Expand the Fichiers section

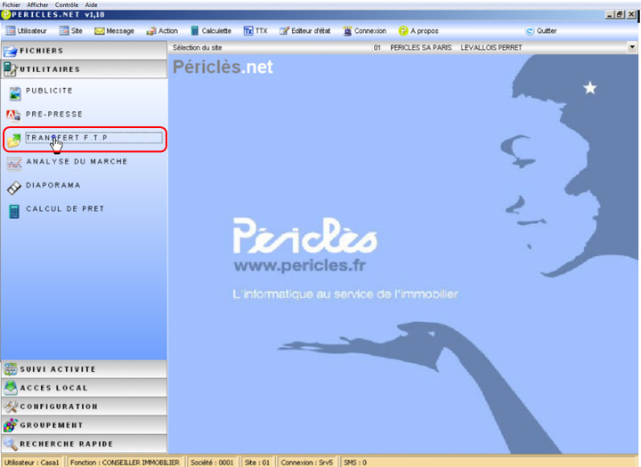click(x=84, y=51)
